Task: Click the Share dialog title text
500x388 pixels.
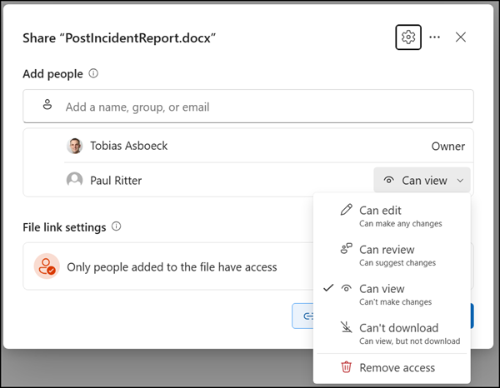Action: click(x=119, y=38)
